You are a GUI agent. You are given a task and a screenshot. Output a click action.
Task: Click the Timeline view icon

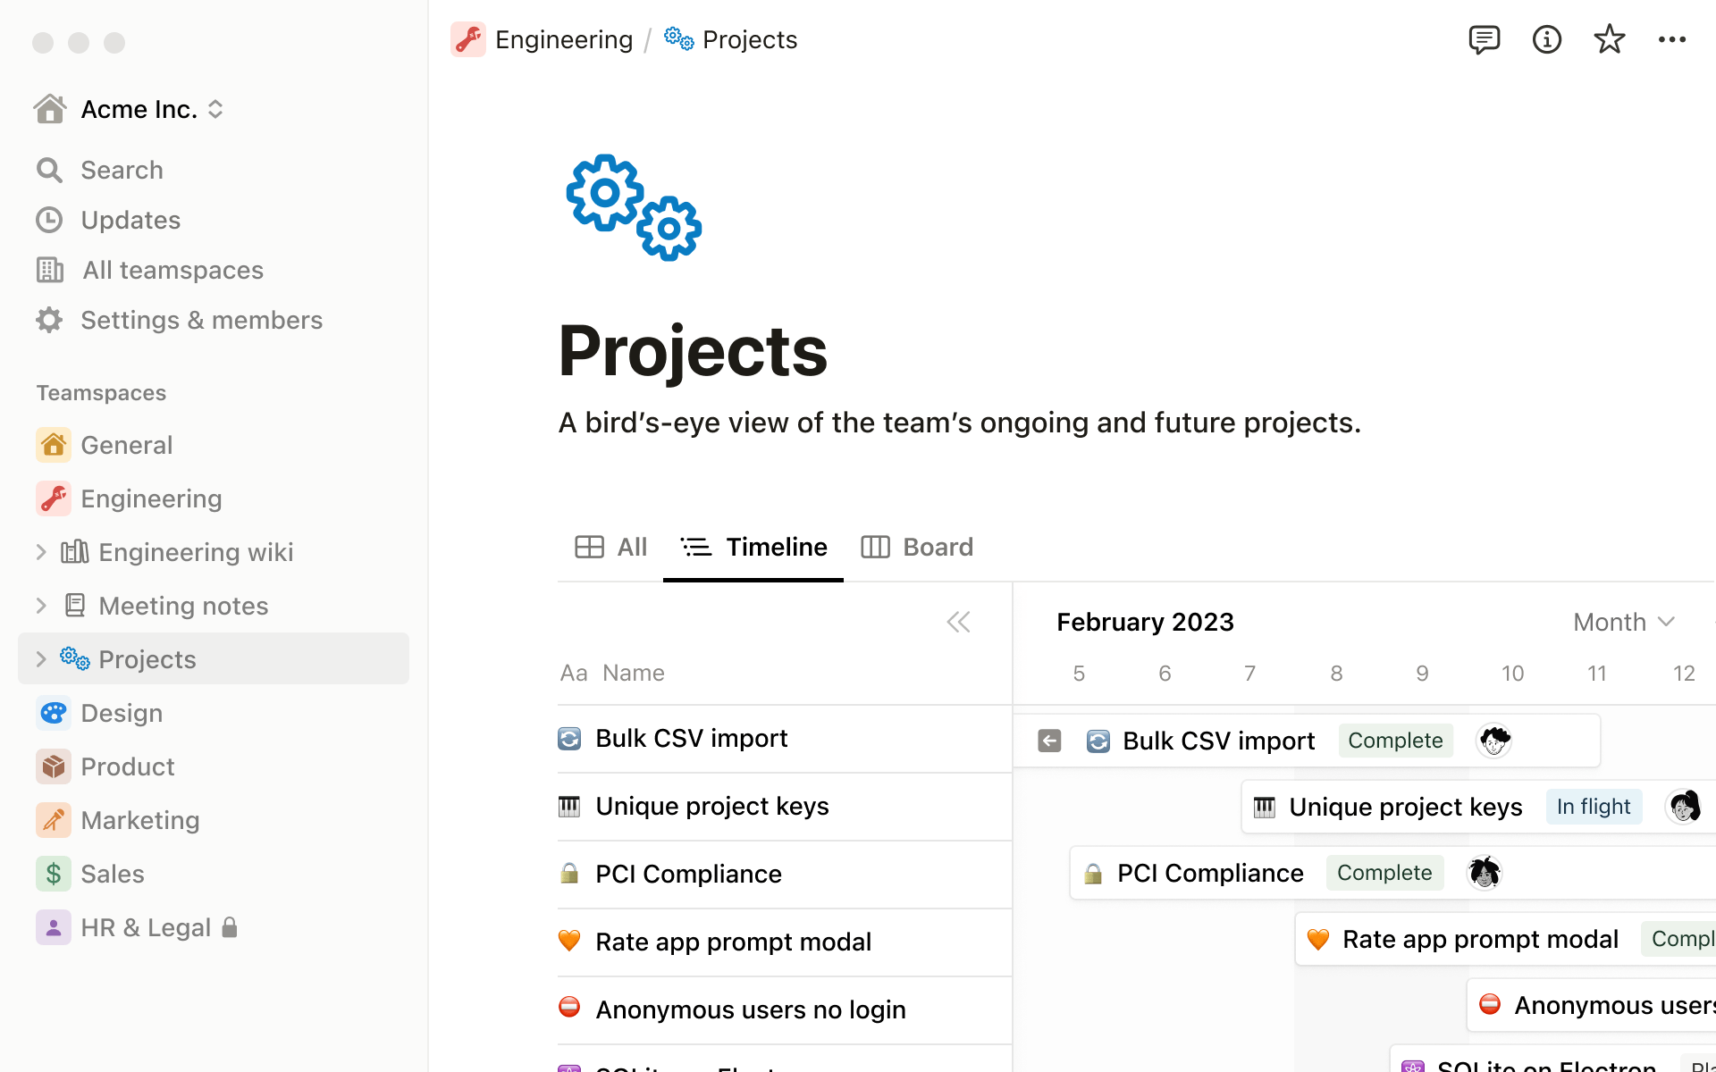coord(697,547)
